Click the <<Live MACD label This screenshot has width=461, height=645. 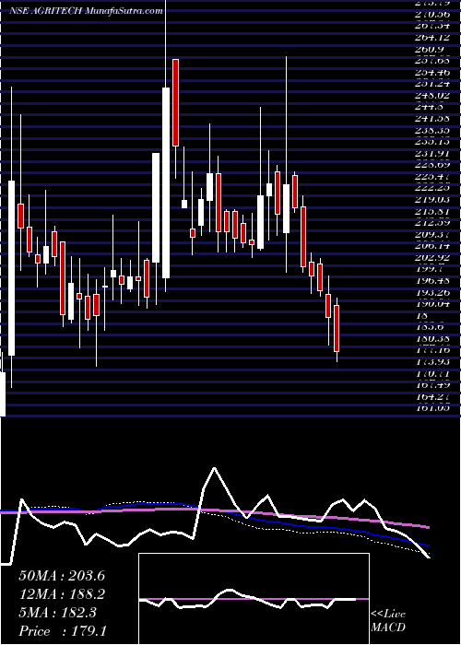(388, 621)
